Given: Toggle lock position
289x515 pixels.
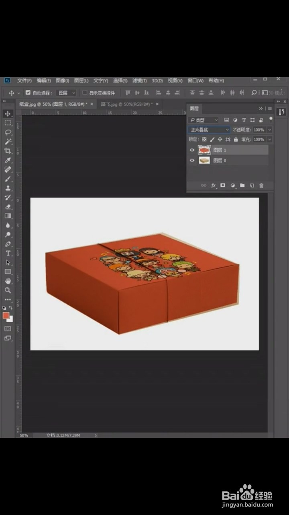Looking at the screenshot, I should point(220,140).
